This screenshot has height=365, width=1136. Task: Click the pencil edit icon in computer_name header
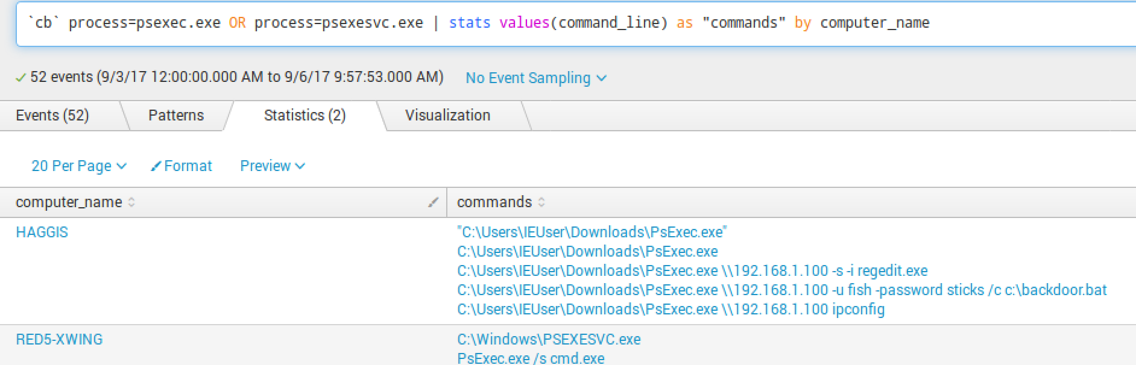[x=433, y=202]
